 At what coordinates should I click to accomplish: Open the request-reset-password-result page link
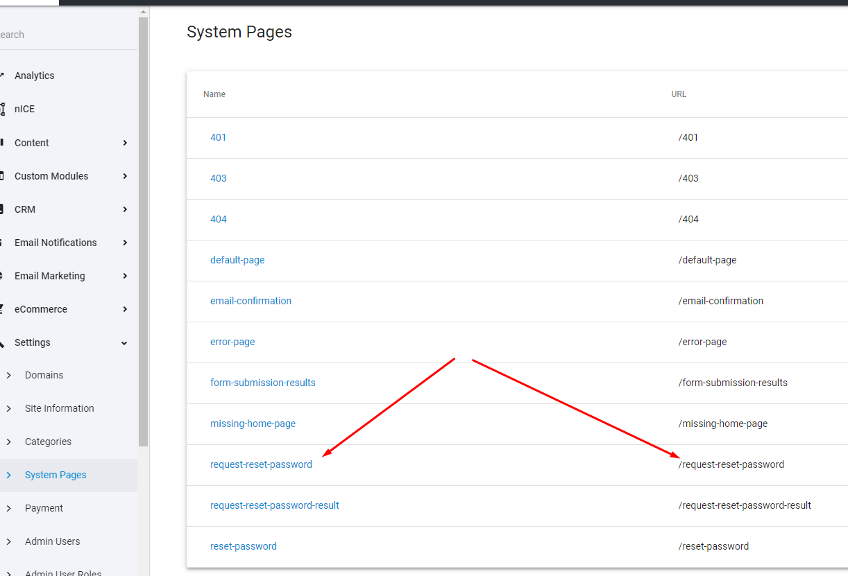(275, 505)
